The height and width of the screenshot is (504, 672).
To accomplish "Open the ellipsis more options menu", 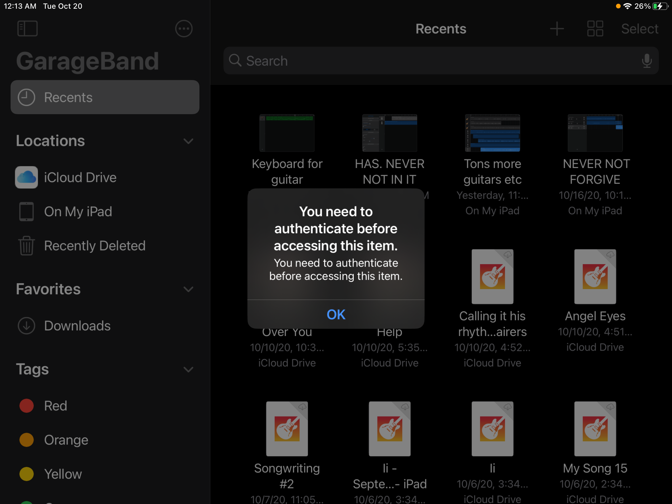I will [184, 29].
